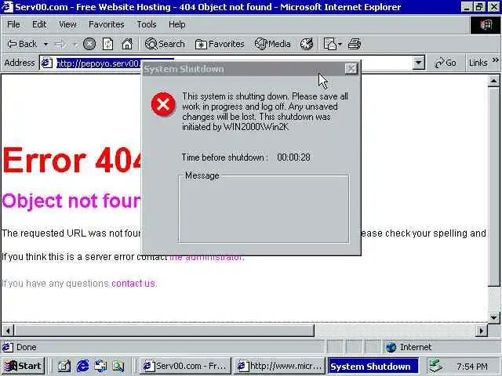Open the Tools menu
502x376 pixels.
147,24
